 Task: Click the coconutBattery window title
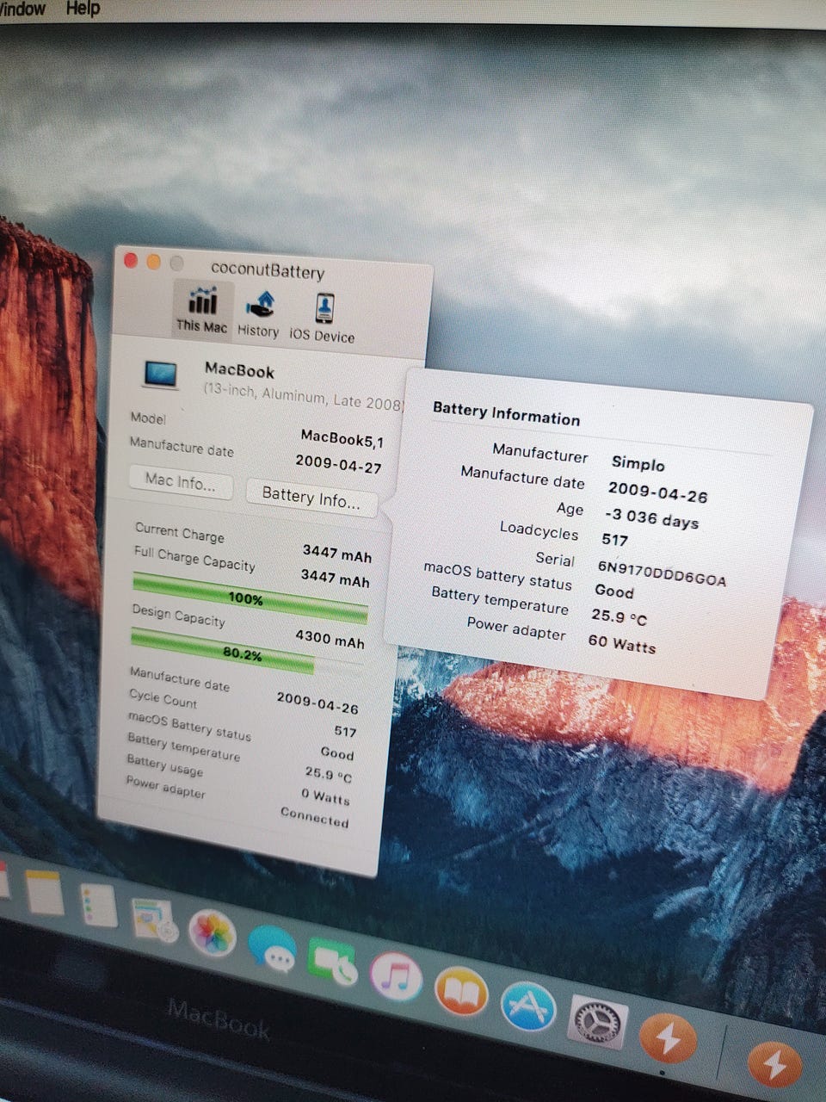pos(268,271)
